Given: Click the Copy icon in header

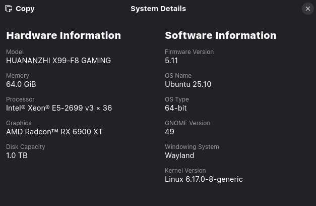Looking at the screenshot, I should coord(9,9).
